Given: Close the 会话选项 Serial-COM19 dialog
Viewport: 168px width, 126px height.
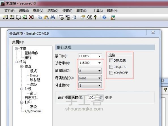Looking at the screenshot, I should tap(153, 32).
